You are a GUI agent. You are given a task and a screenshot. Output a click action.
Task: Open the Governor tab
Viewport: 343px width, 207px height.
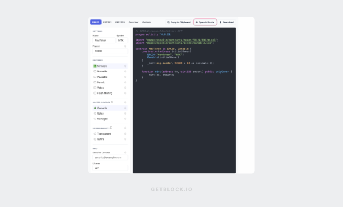[x=133, y=22]
